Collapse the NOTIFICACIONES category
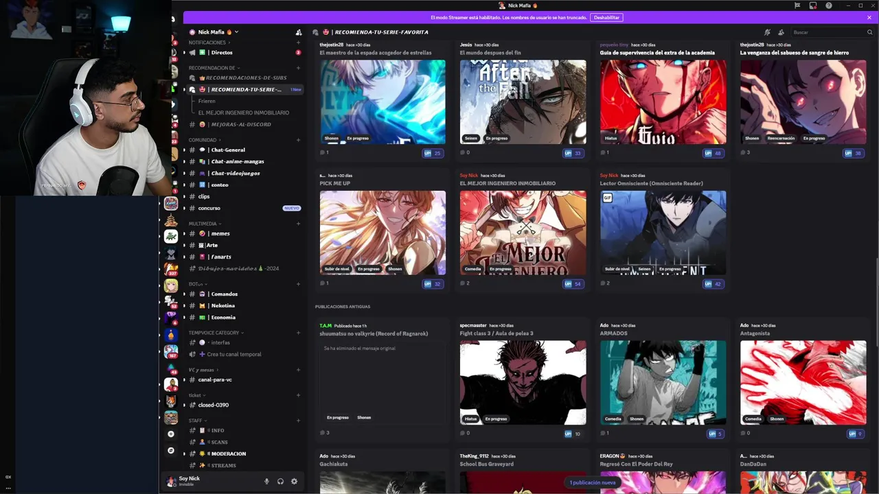 coord(209,43)
